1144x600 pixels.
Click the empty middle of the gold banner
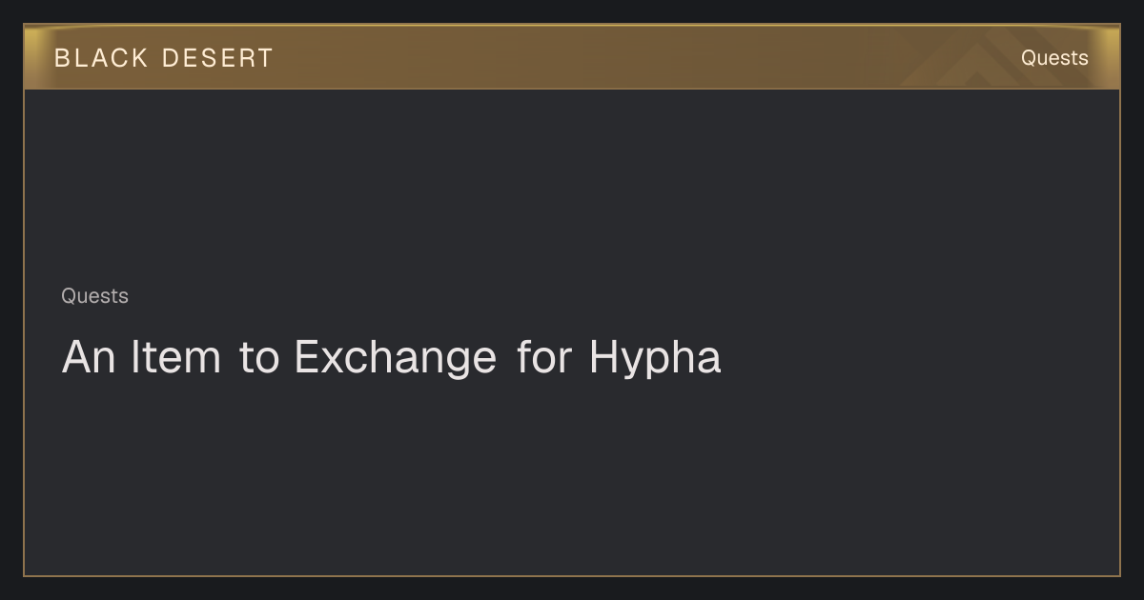tap(572, 57)
